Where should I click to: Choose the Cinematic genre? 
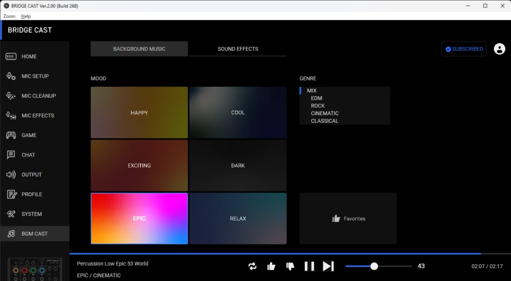pos(324,113)
